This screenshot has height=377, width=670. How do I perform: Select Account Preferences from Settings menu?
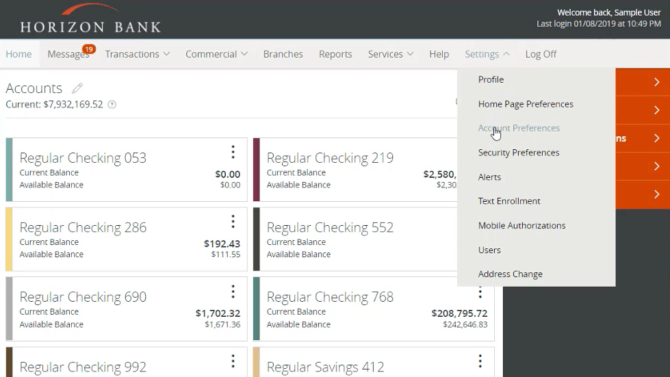(x=519, y=128)
